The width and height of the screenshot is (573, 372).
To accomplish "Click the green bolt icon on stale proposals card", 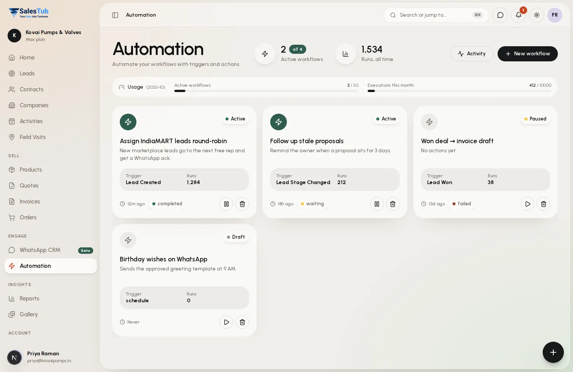I will pos(279,122).
